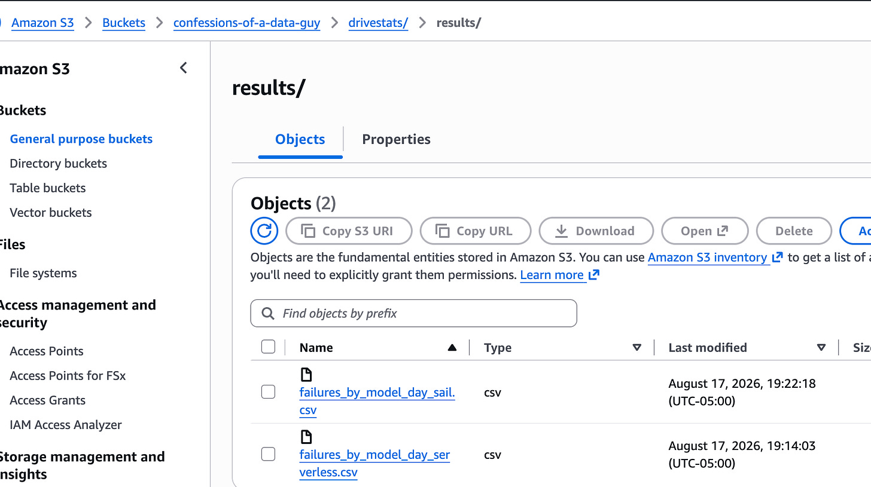The image size is (871, 487).
Task: Open Directory buckets in sidebar
Action: [59, 163]
